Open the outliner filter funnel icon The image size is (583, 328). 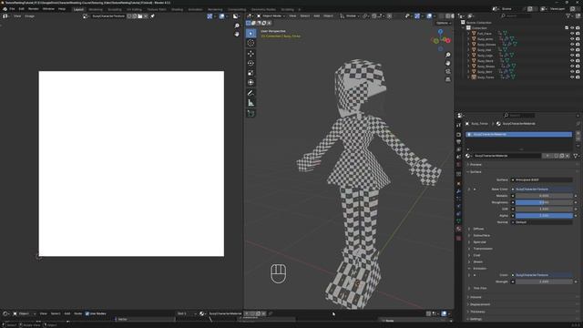568,16
